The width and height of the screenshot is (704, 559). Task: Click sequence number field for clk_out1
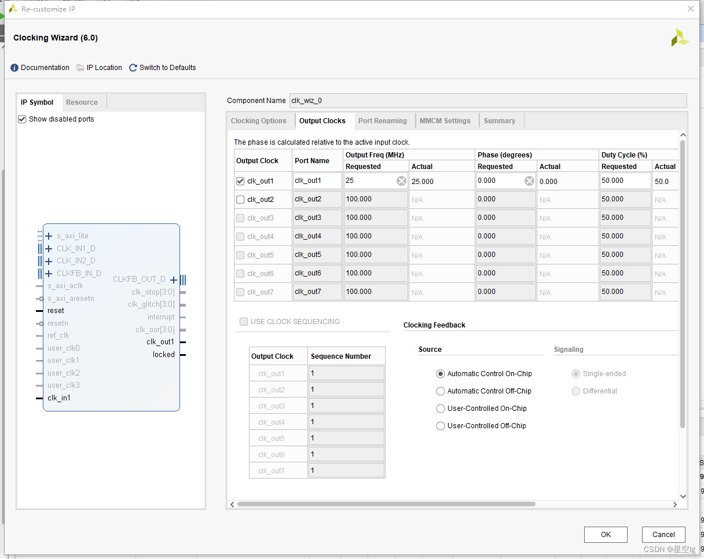346,373
